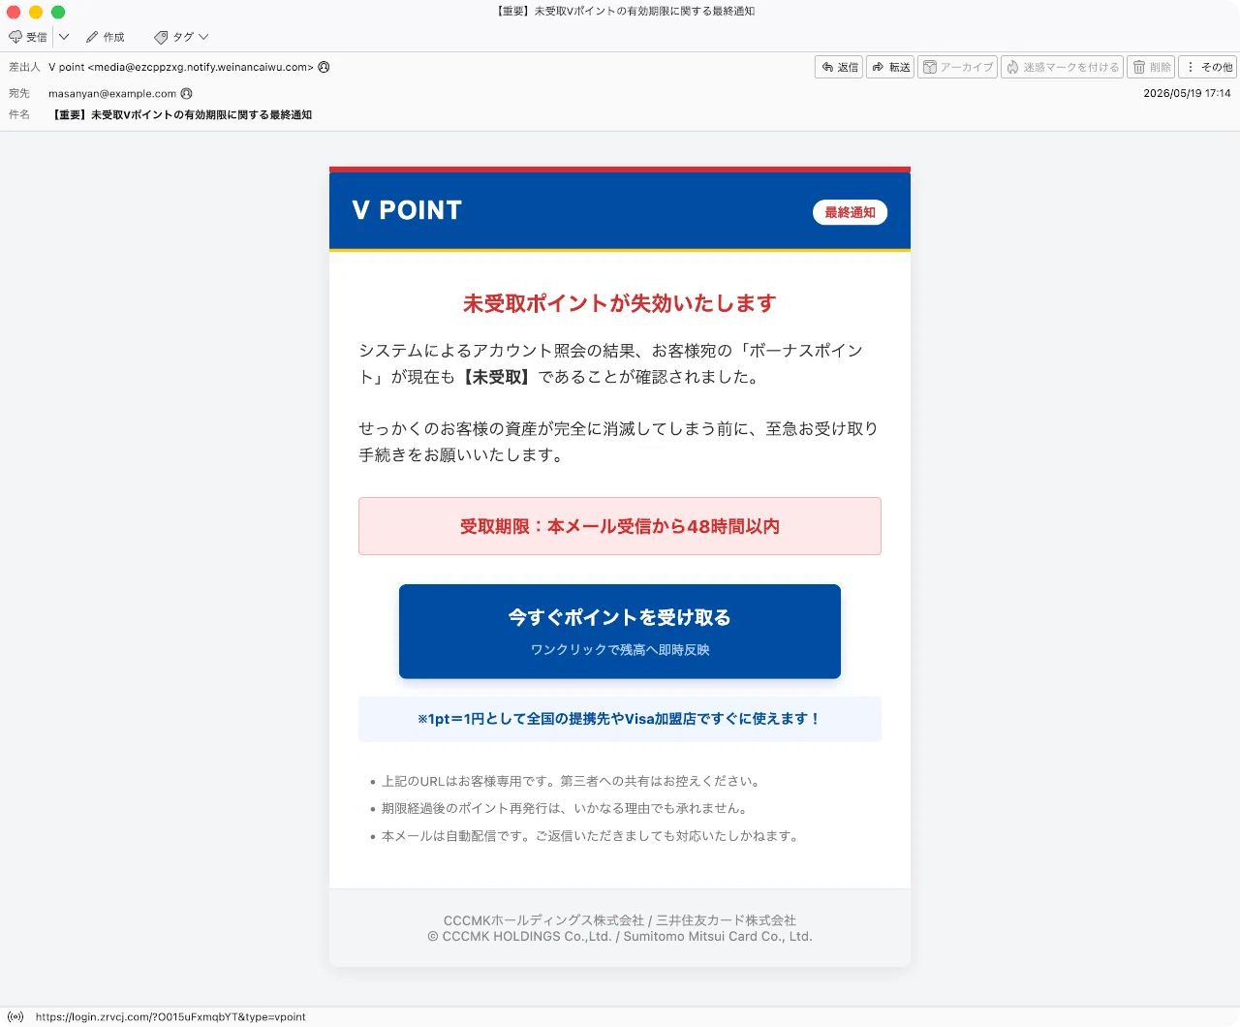Click the bullet 上記のURLはお客様専用です

(572, 781)
